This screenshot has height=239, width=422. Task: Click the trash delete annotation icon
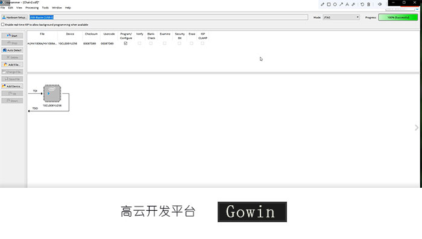coord(368,4)
